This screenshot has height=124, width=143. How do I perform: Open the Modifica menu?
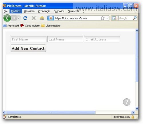click(x=16, y=11)
